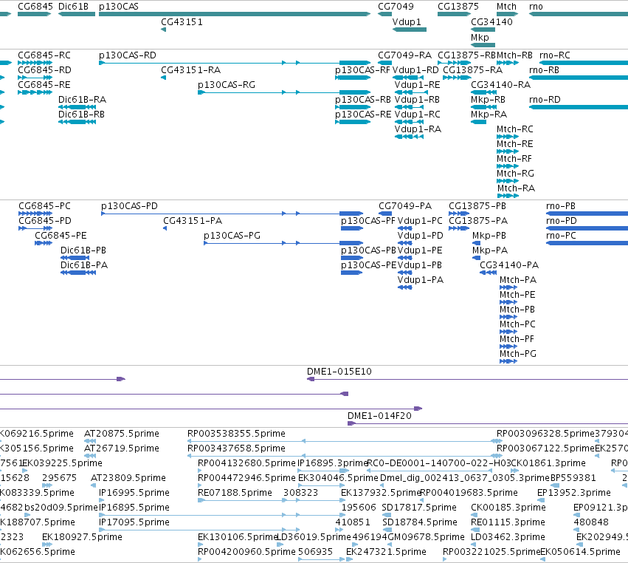This screenshot has height=563, width=628.
Task: Click EST EP13952.3prime
Action: (x=541, y=500)
